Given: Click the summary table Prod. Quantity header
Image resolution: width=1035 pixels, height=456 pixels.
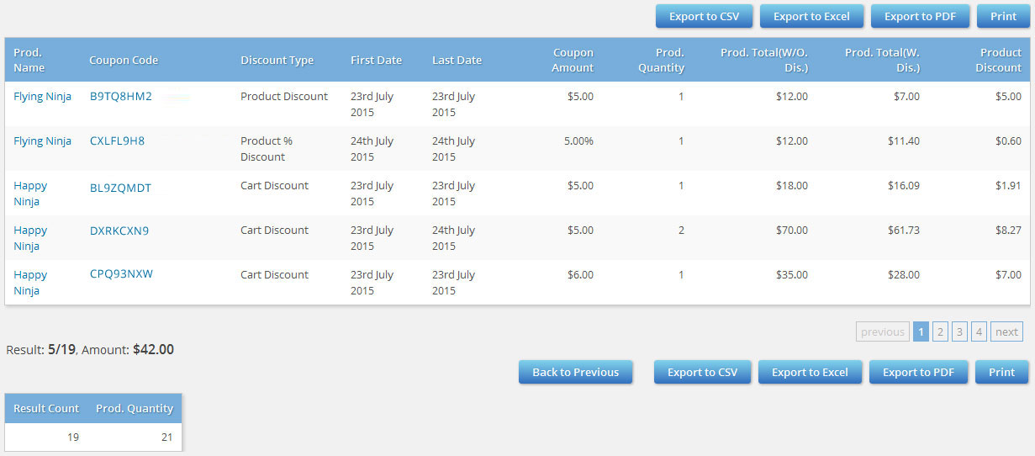Looking at the screenshot, I should click(x=135, y=408).
